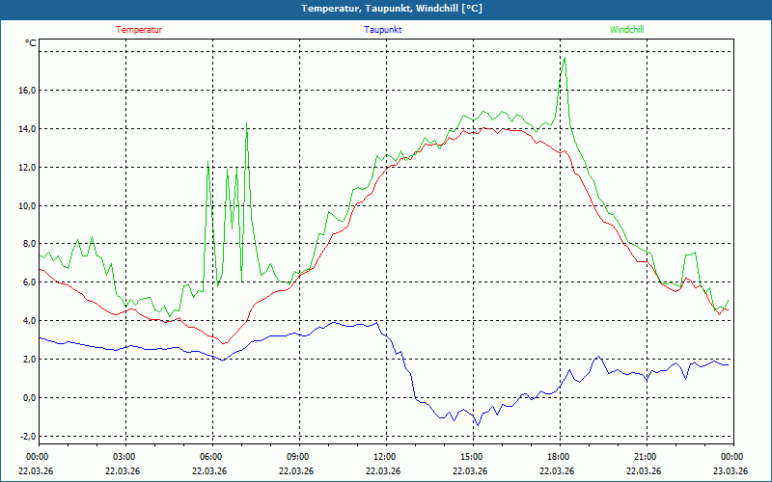Select the green Windchill legend label

626,30
